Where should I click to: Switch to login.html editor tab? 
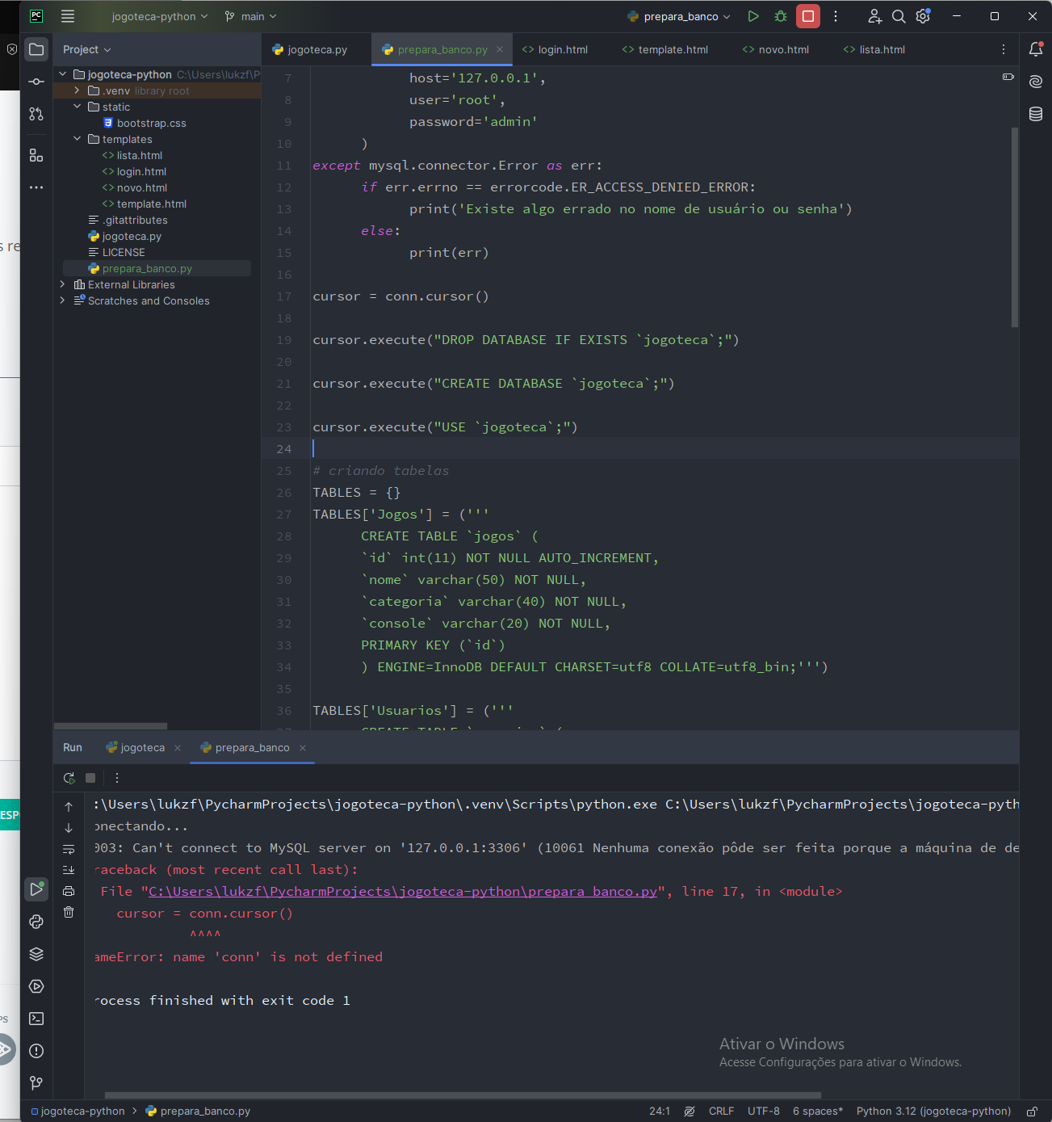[x=555, y=49]
